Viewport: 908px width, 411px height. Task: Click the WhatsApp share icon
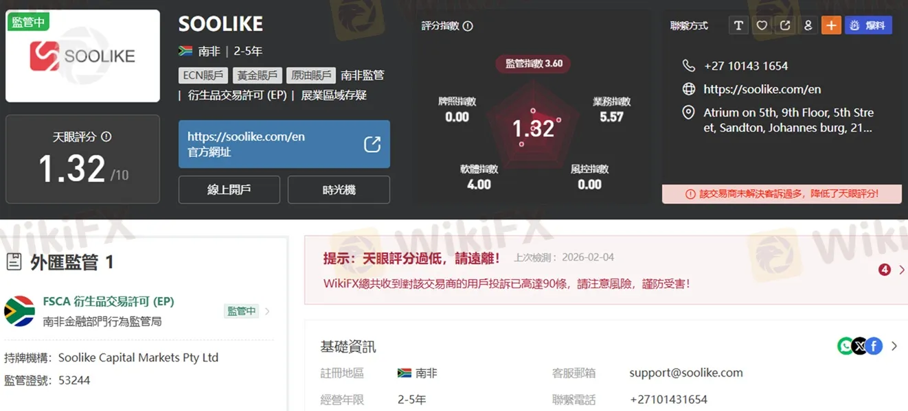pyautogui.click(x=845, y=346)
